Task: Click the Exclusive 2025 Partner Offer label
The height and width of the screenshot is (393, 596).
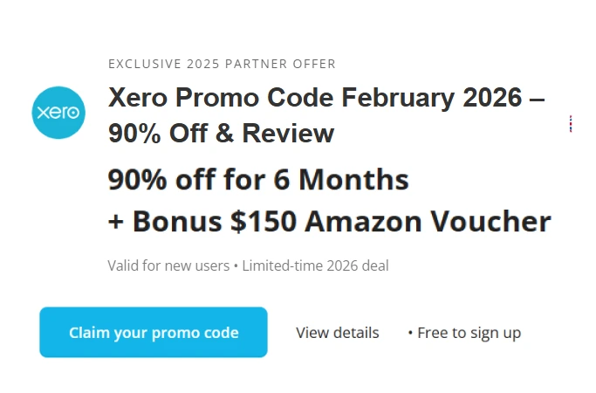Action: (x=222, y=64)
